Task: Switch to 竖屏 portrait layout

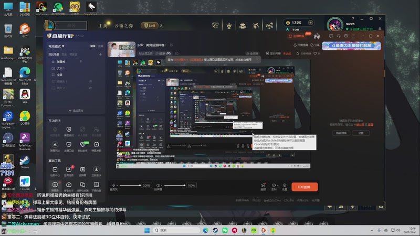Action: pyautogui.click(x=100, y=46)
